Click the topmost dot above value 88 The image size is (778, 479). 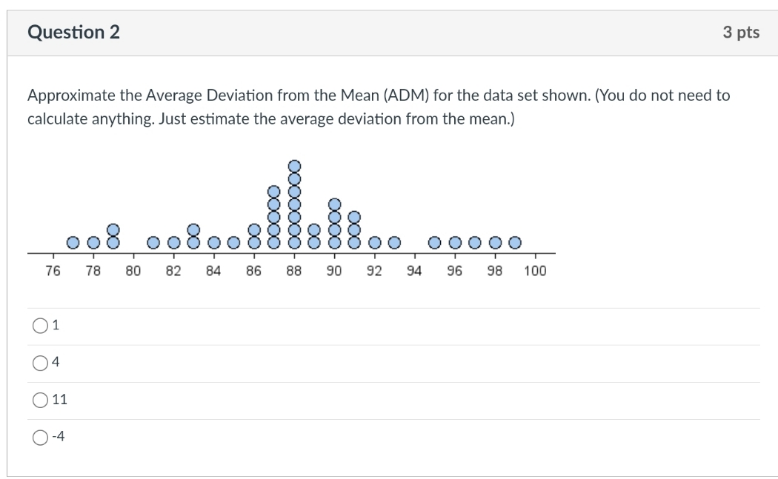coord(294,165)
